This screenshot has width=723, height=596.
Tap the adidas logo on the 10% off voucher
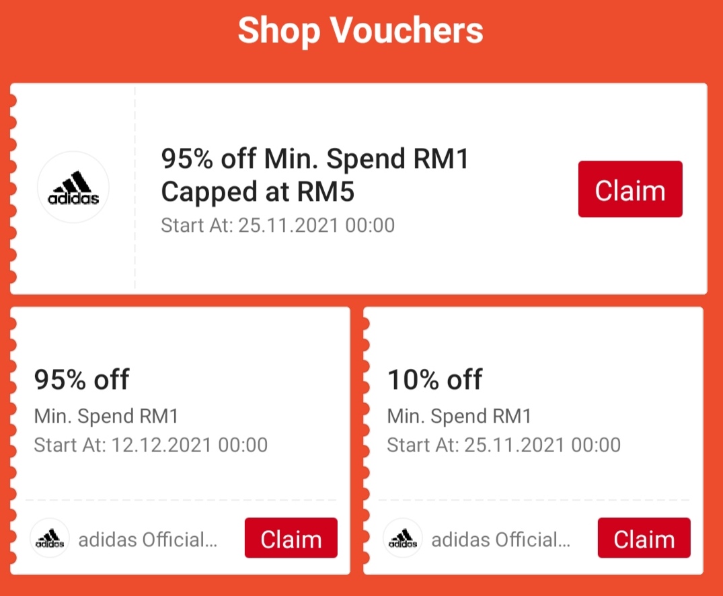(x=403, y=538)
